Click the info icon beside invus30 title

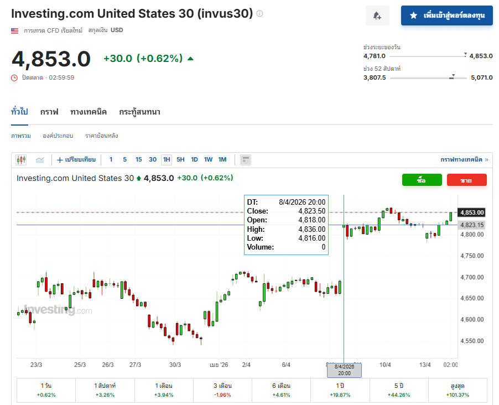(259, 13)
